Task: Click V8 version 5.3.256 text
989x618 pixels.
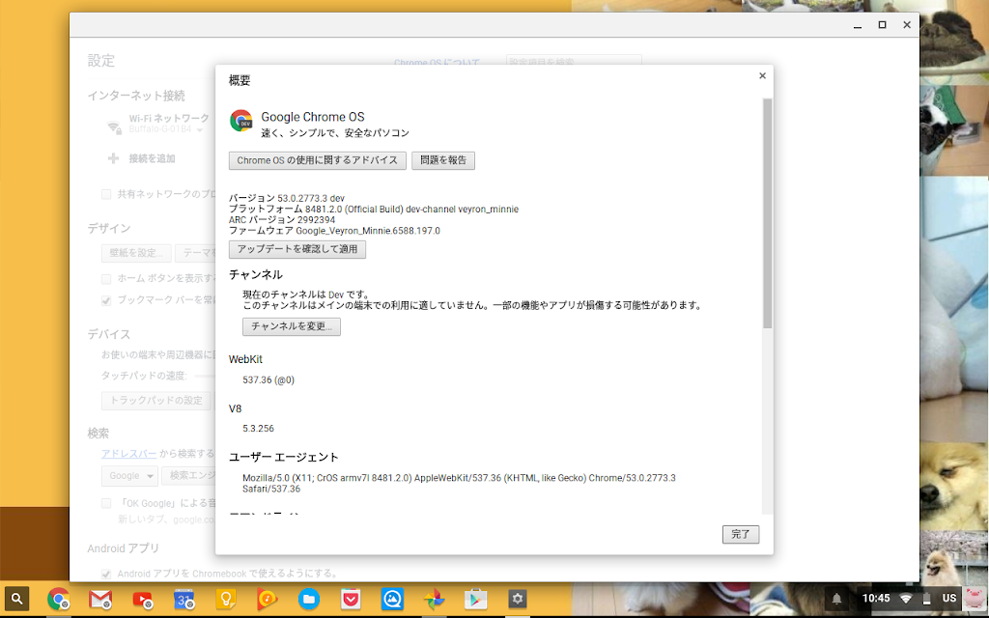Action: click(259, 428)
